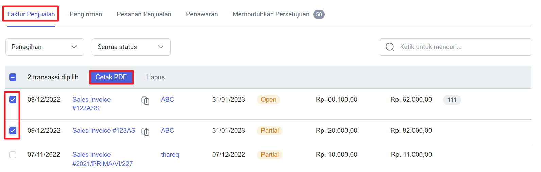Go to the Penawaran tab
Image resolution: width=541 pixels, height=172 pixels.
tap(202, 14)
